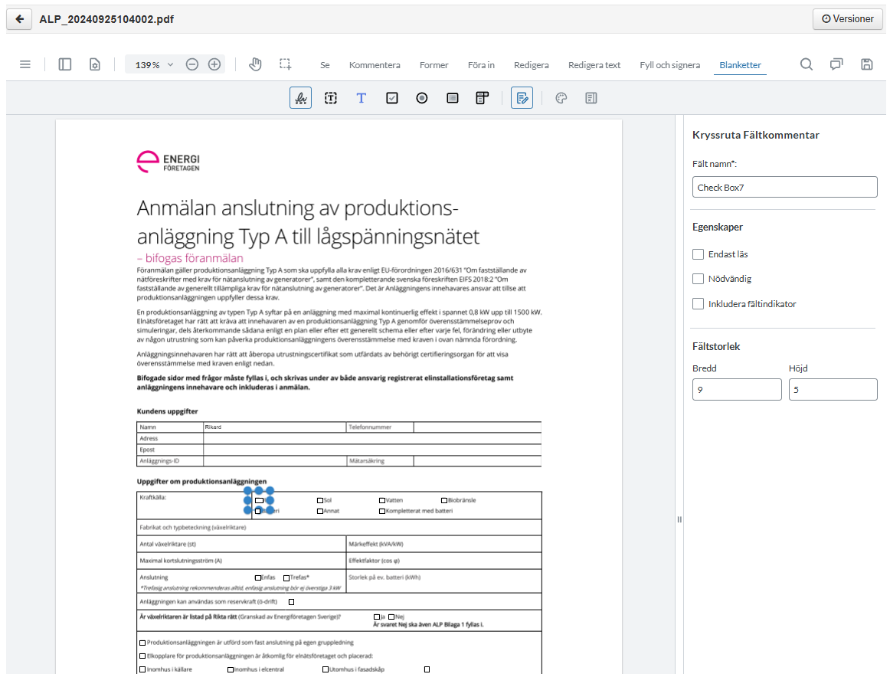Toggle the left sidebar panel icon

tap(65, 64)
